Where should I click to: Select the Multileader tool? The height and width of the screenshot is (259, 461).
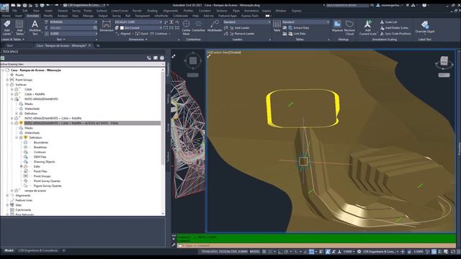click(215, 26)
